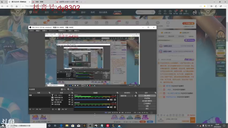The image size is (228, 128).
Task: Open settings gear for 桌面音频 mixer
Action: pyautogui.click(x=115, y=107)
